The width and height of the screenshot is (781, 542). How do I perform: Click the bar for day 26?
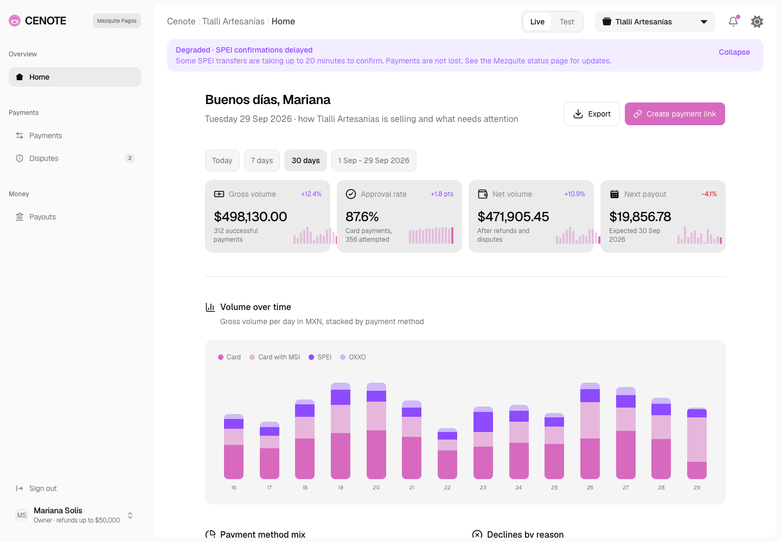[590, 431]
